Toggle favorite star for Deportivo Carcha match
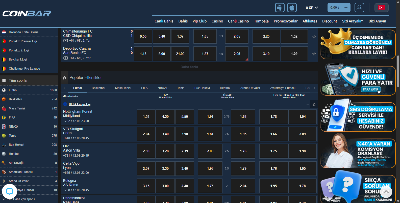 coord(314,54)
